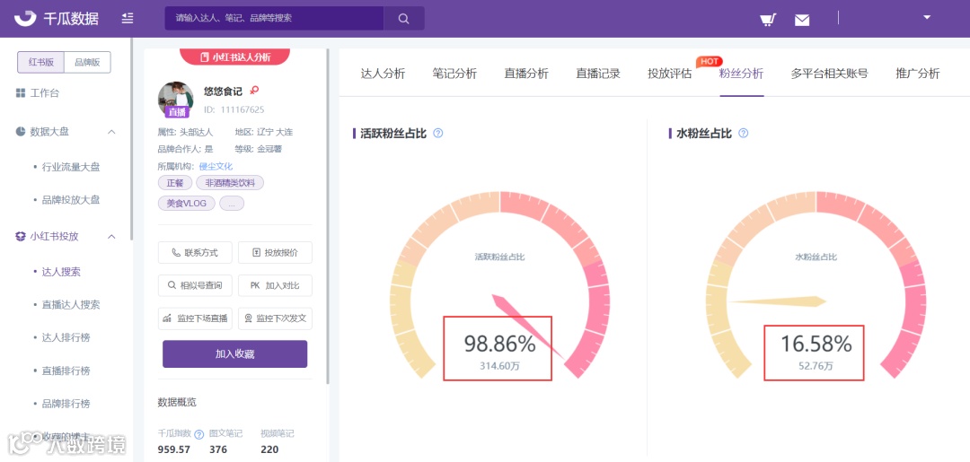This screenshot has height=462, width=970.
Task: Click the 小红书达人分析 badge
Action: tap(235, 57)
